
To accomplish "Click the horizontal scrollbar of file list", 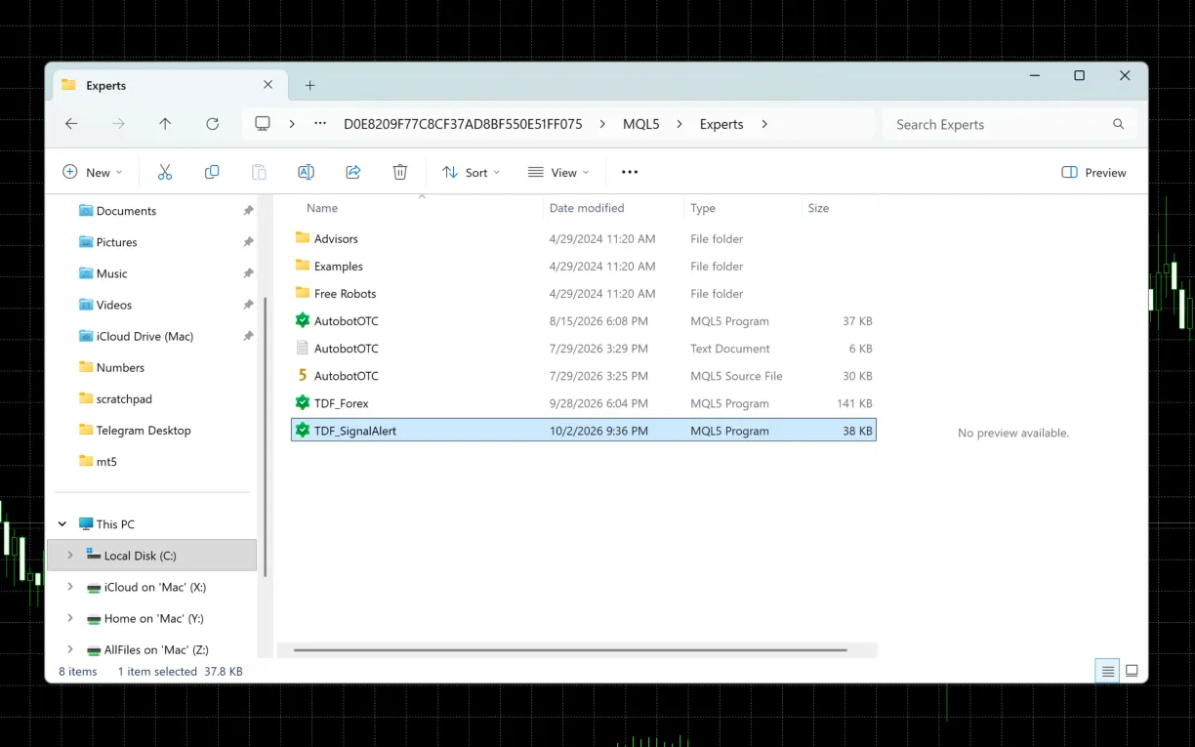I will (x=570, y=649).
